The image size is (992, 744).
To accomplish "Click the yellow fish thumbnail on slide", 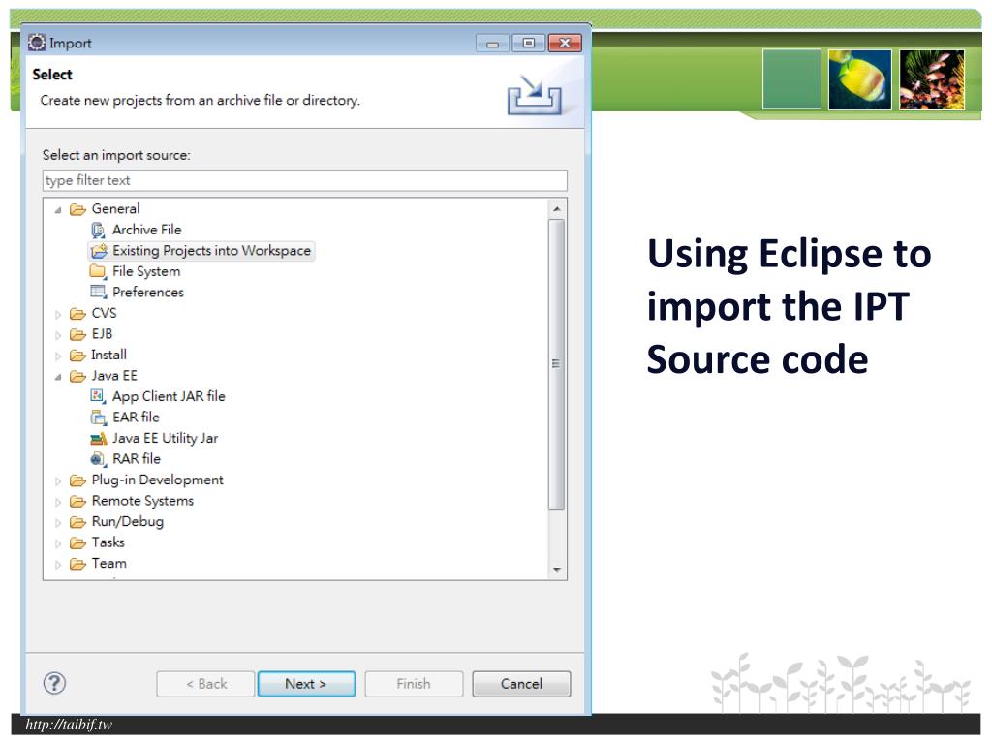I will (860, 79).
